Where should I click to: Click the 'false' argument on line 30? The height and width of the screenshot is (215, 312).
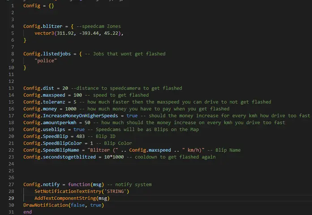tap(77, 205)
